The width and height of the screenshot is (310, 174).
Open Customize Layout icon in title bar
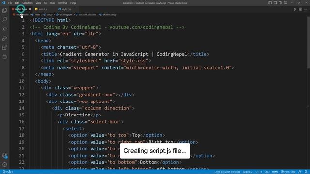pyautogui.click(x=285, y=3)
